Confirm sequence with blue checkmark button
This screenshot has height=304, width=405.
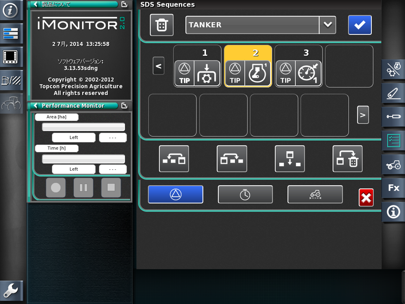point(360,25)
